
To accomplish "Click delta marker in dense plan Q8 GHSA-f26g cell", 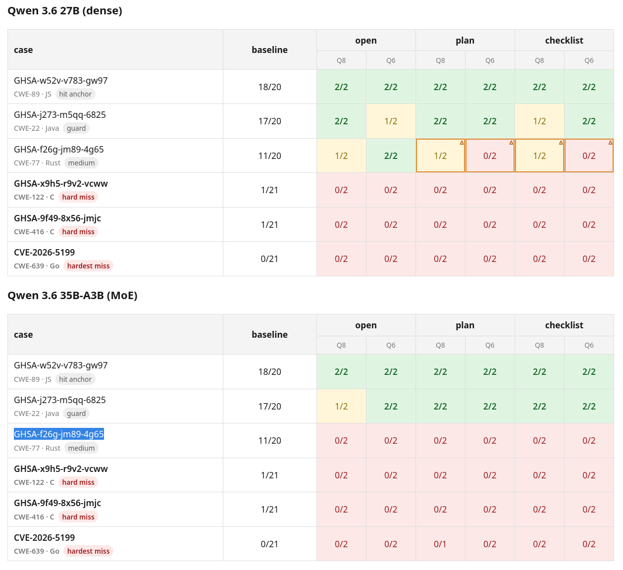I will click(462, 143).
